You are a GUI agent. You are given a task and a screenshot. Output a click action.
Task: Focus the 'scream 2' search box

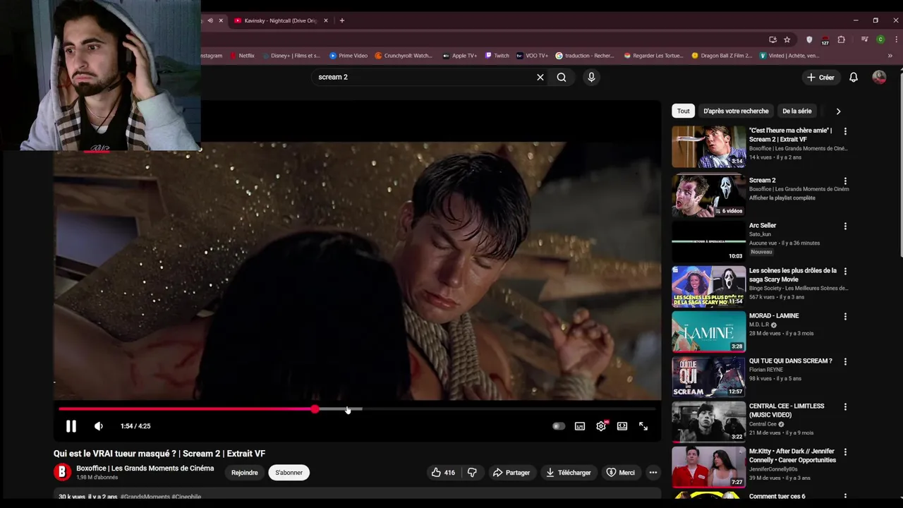pyautogui.click(x=423, y=77)
